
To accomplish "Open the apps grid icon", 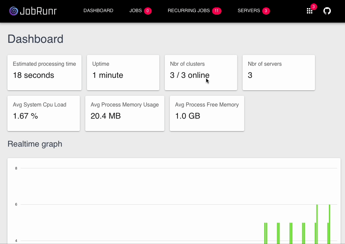I will [x=310, y=11].
